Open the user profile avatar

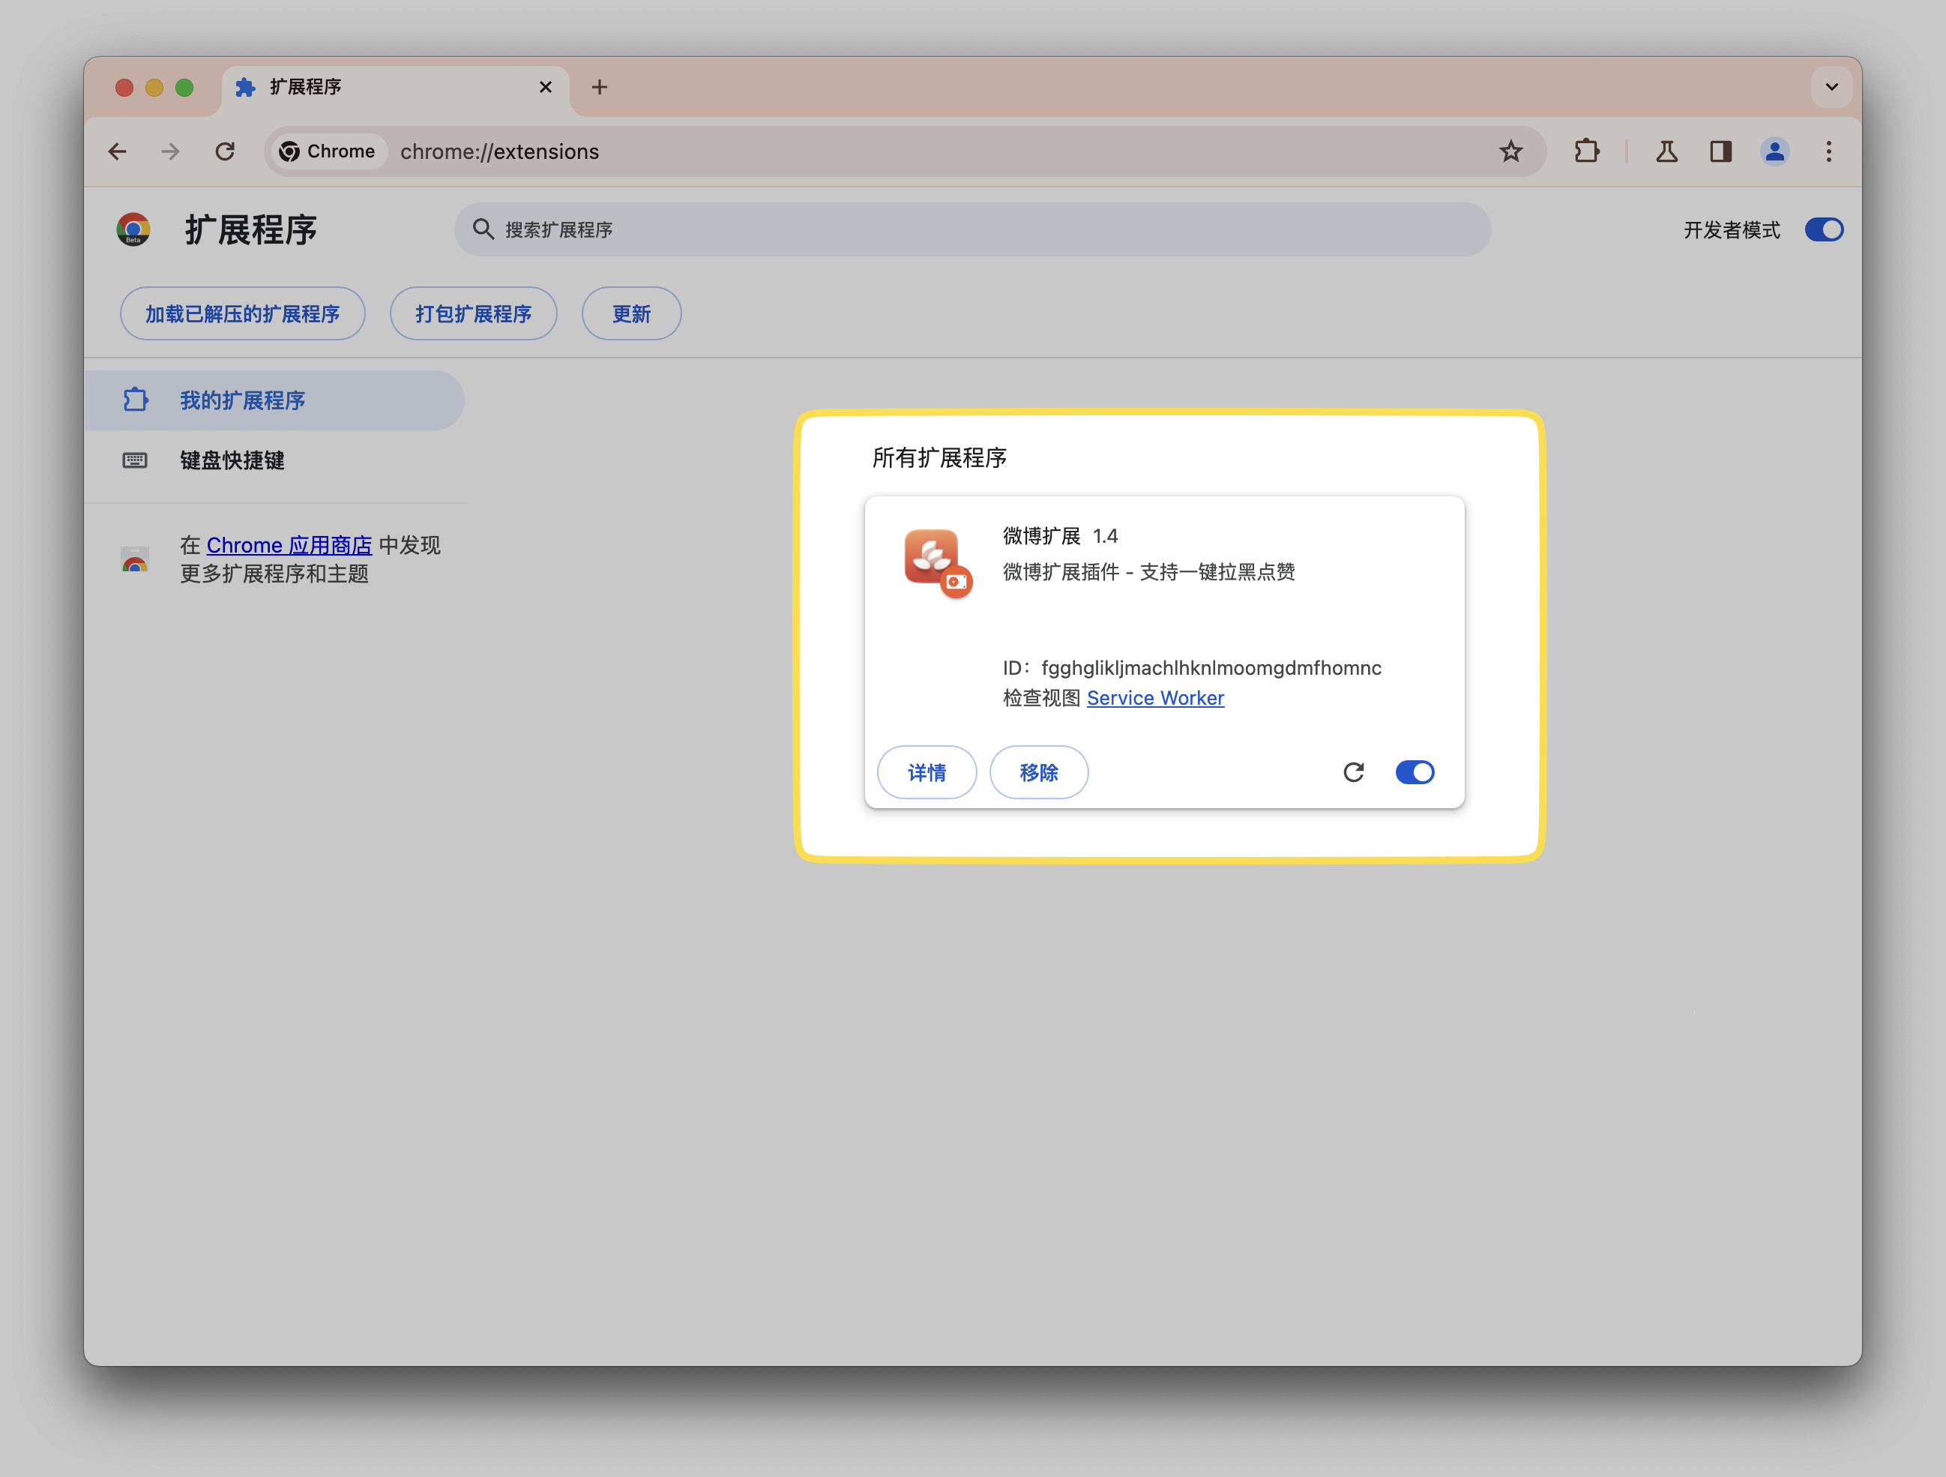(x=1774, y=151)
